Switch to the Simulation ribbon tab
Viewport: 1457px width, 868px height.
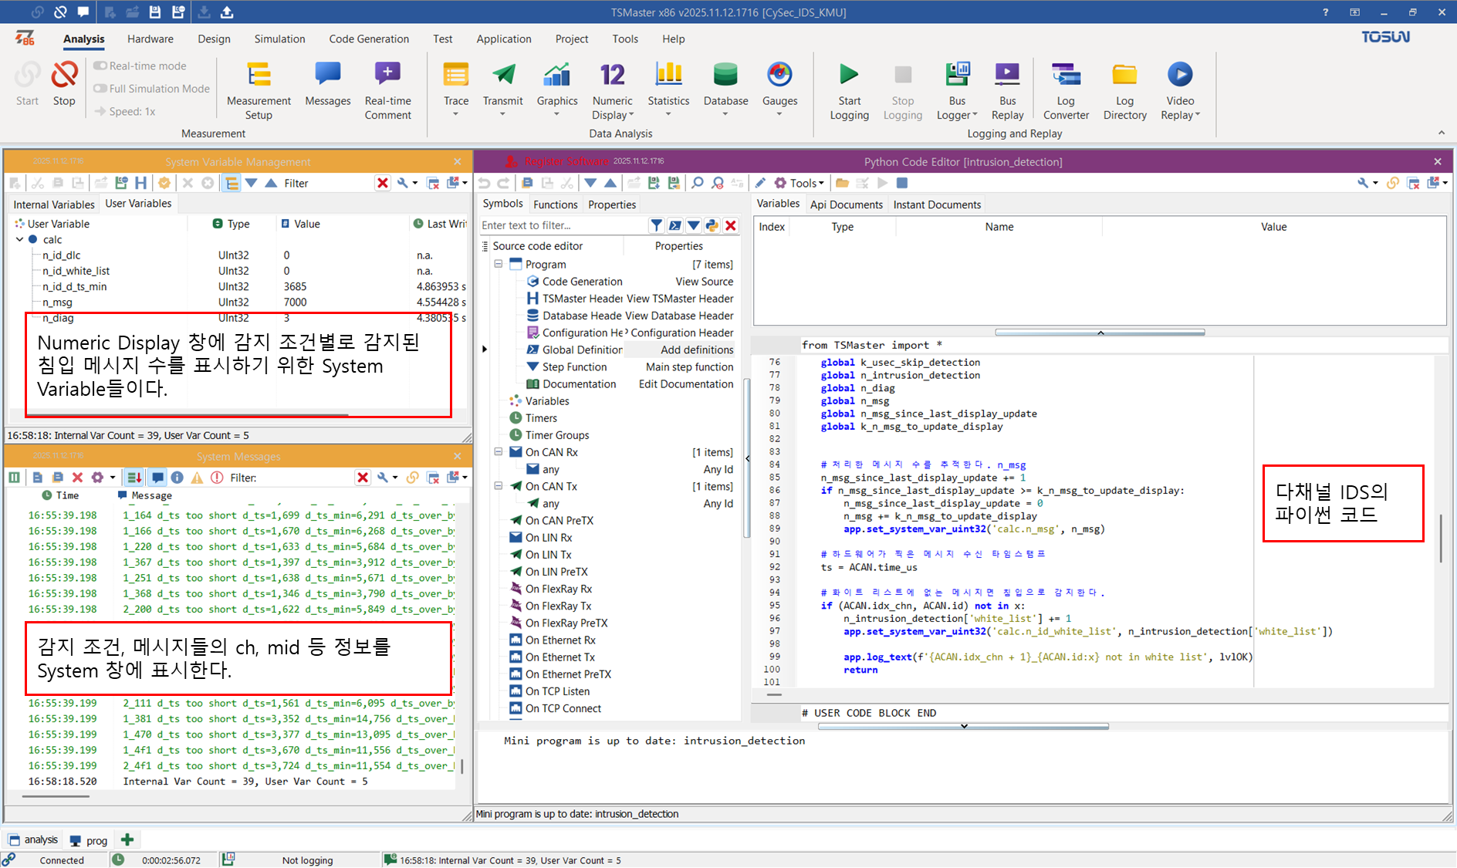point(279,39)
